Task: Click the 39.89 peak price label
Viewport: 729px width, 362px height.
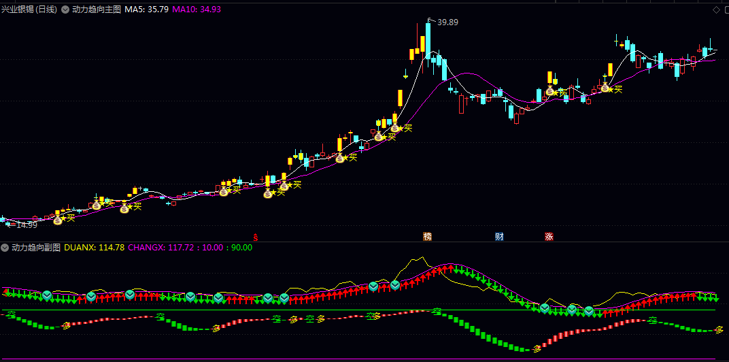Action: pyautogui.click(x=447, y=22)
